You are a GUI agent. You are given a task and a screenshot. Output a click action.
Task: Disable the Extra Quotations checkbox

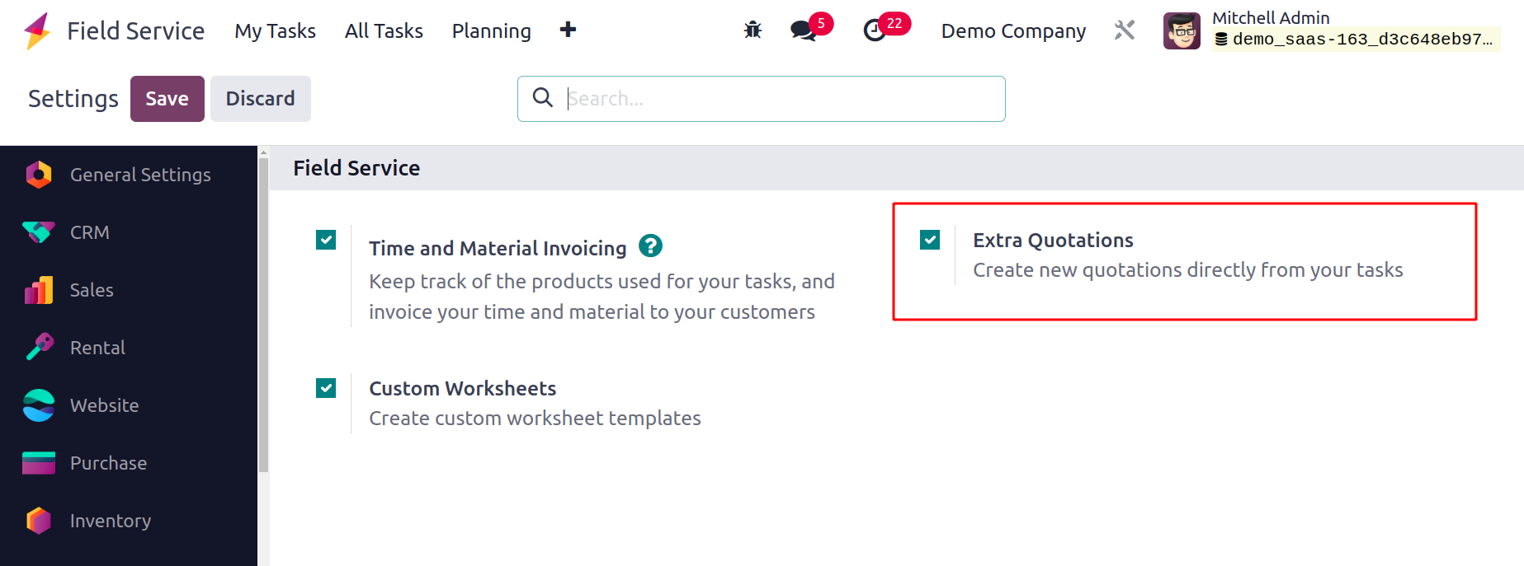coord(930,240)
